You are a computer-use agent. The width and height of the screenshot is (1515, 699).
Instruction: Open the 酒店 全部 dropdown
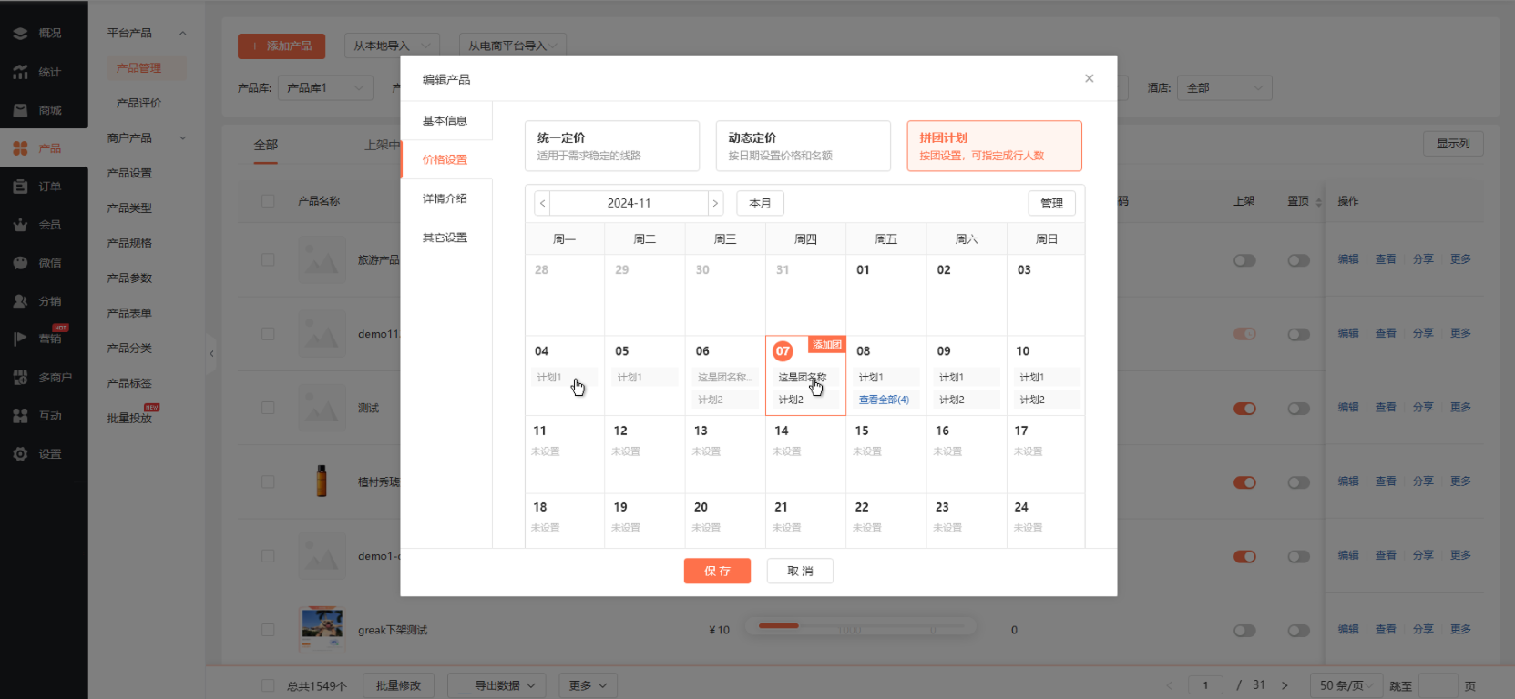(1224, 87)
